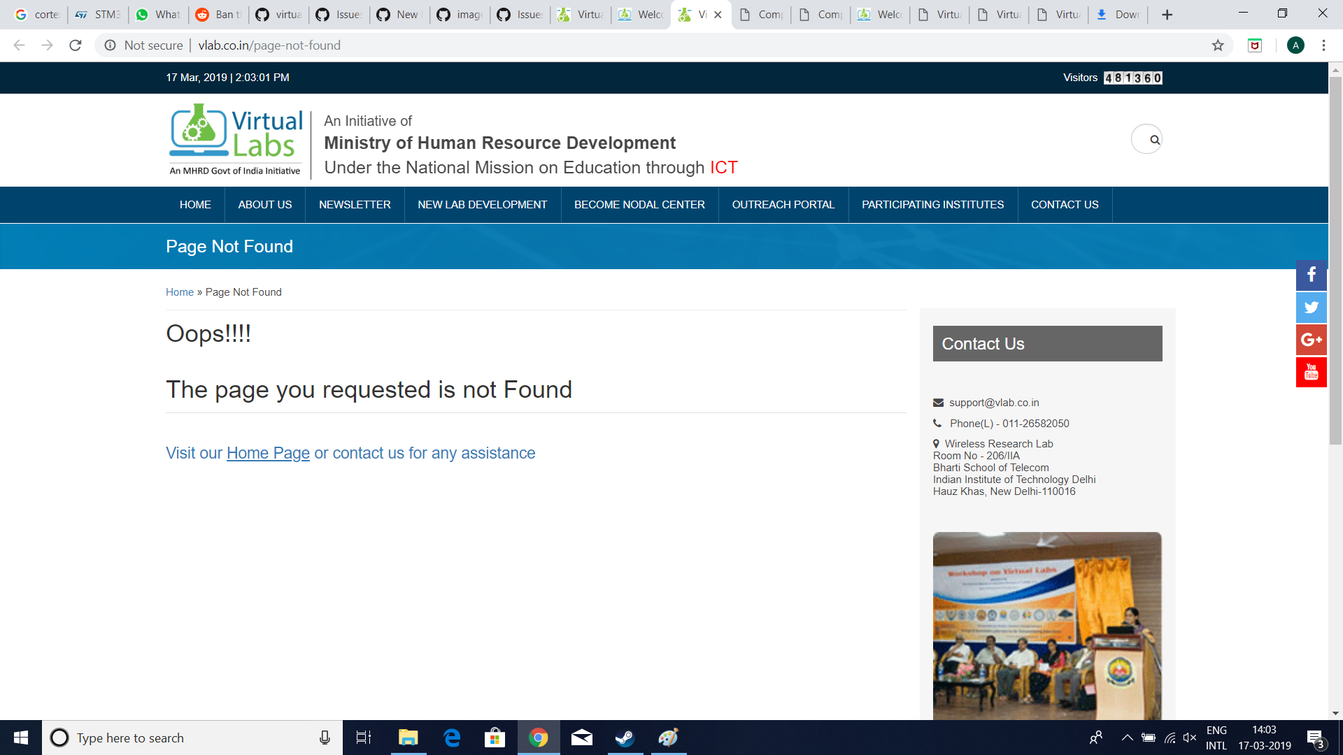
Task: Bookmark this page with star icon
Action: [1218, 45]
